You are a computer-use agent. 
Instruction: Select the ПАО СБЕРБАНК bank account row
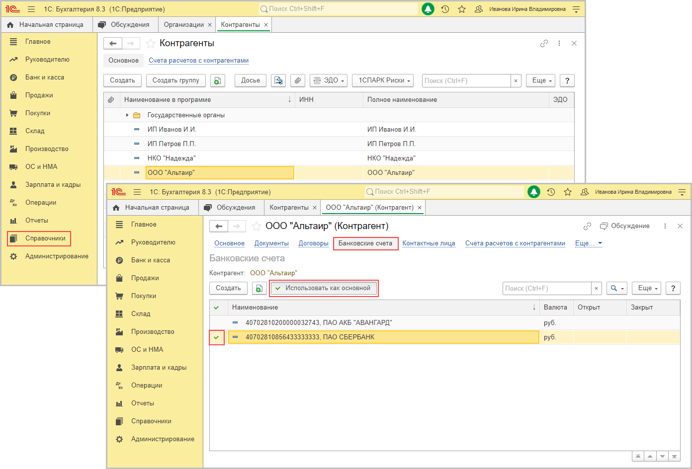tap(445, 337)
